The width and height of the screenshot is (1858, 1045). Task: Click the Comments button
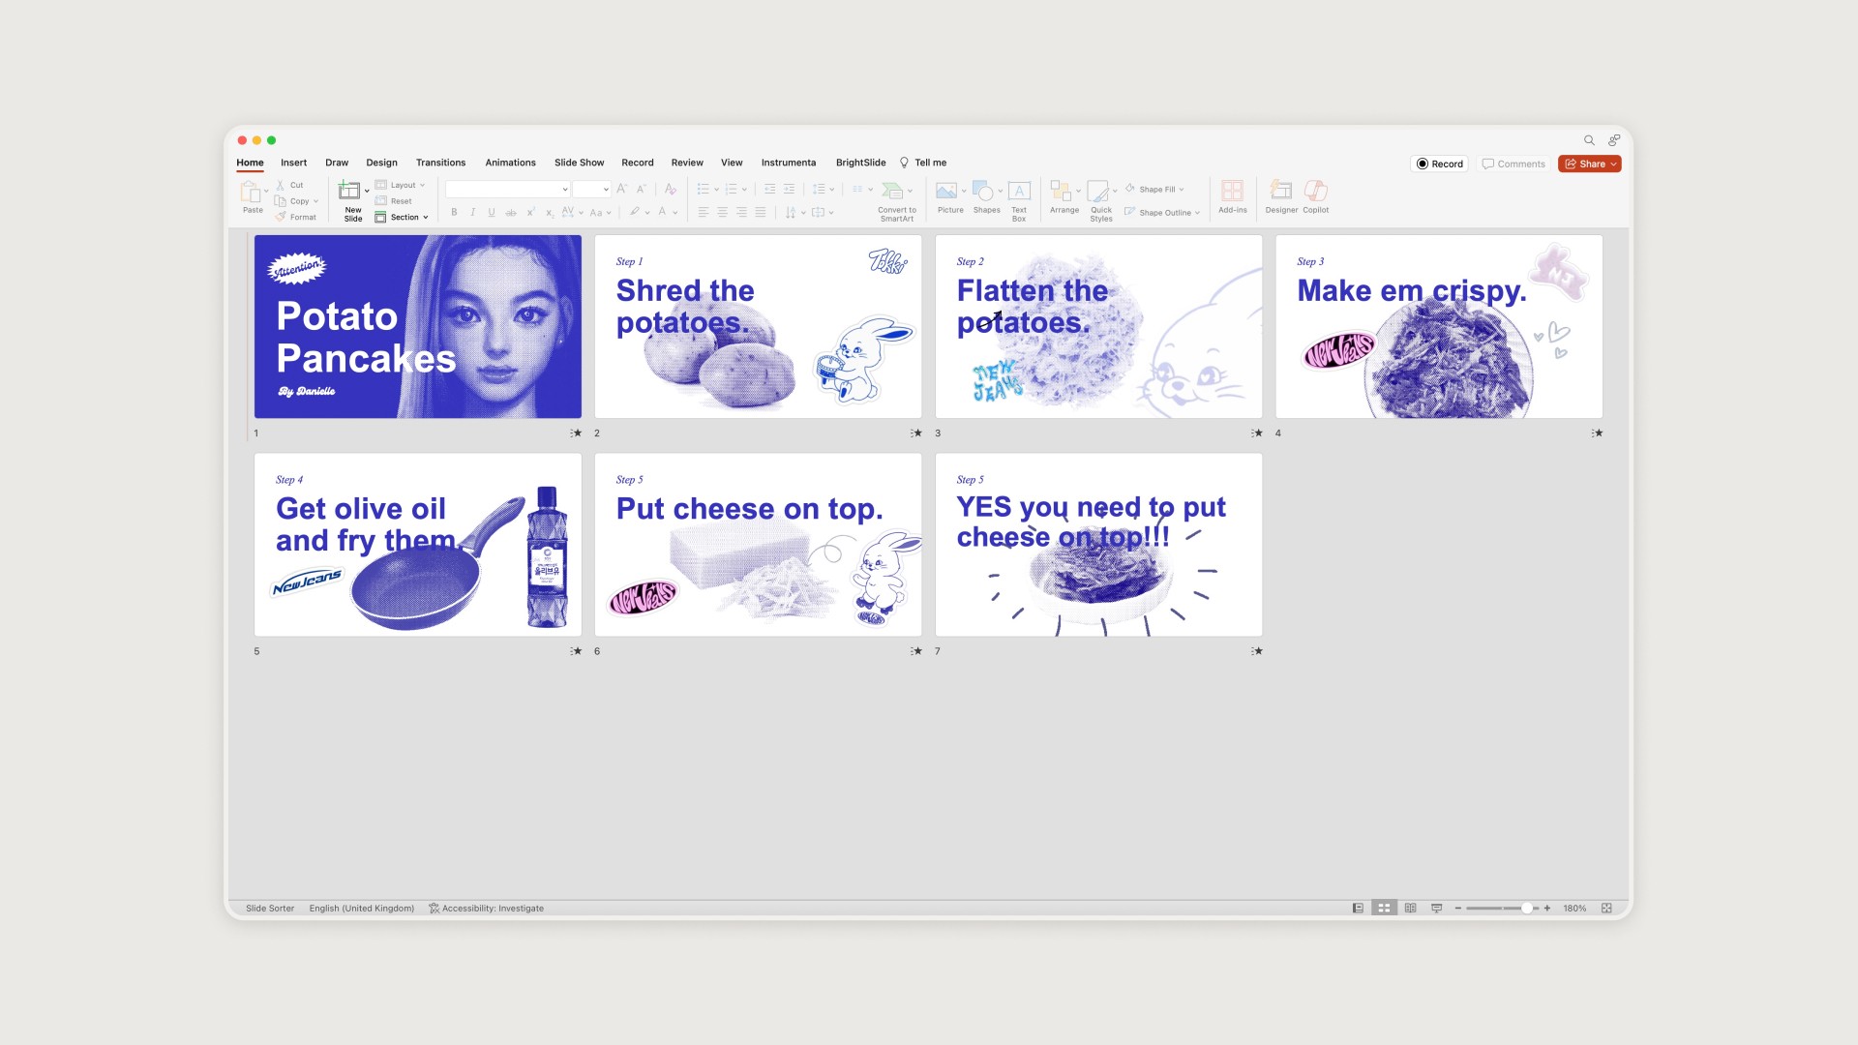(1513, 164)
